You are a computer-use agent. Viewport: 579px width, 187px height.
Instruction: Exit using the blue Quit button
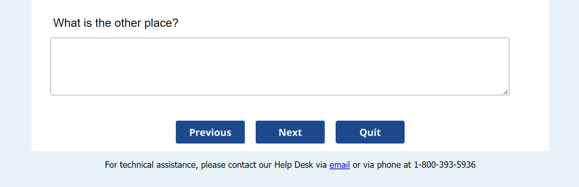tap(370, 132)
